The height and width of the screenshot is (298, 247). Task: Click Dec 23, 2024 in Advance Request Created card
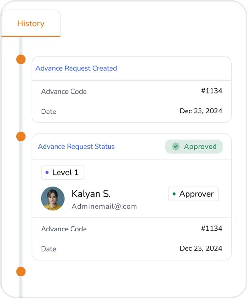[x=201, y=111]
